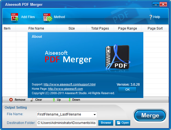
Task: Open the Method settings gear icon
Action: pos(48,17)
